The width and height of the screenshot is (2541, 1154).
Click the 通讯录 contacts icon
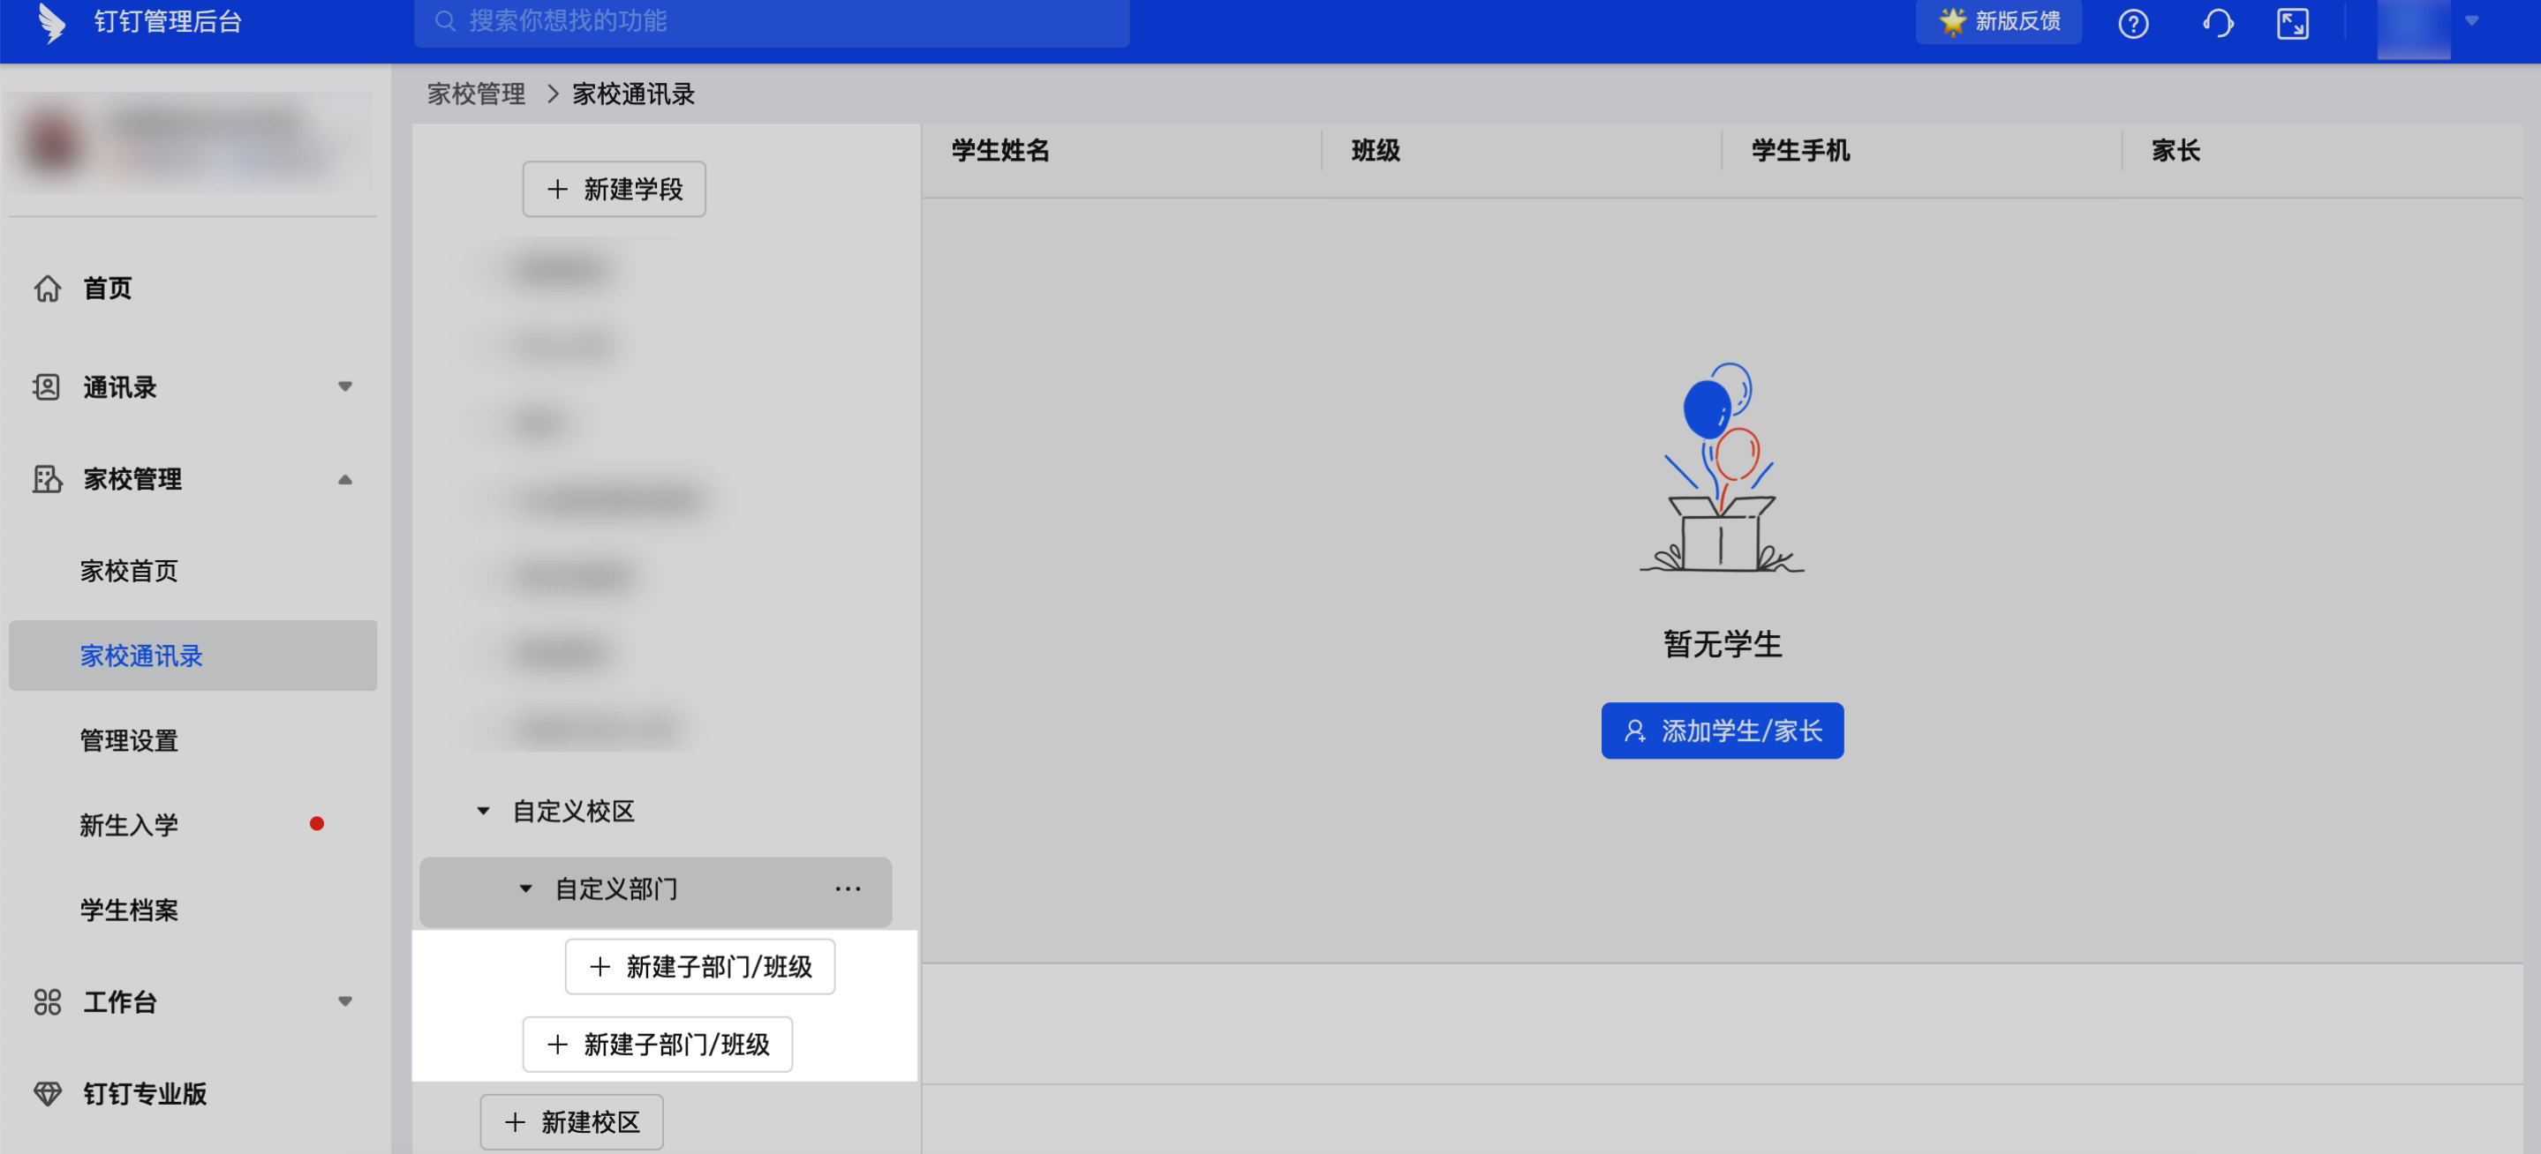(47, 387)
